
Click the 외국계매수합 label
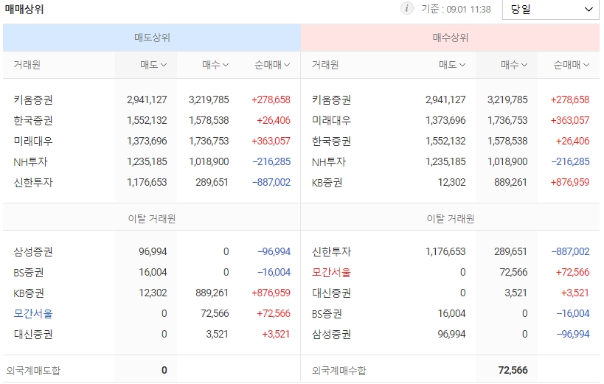339,371
